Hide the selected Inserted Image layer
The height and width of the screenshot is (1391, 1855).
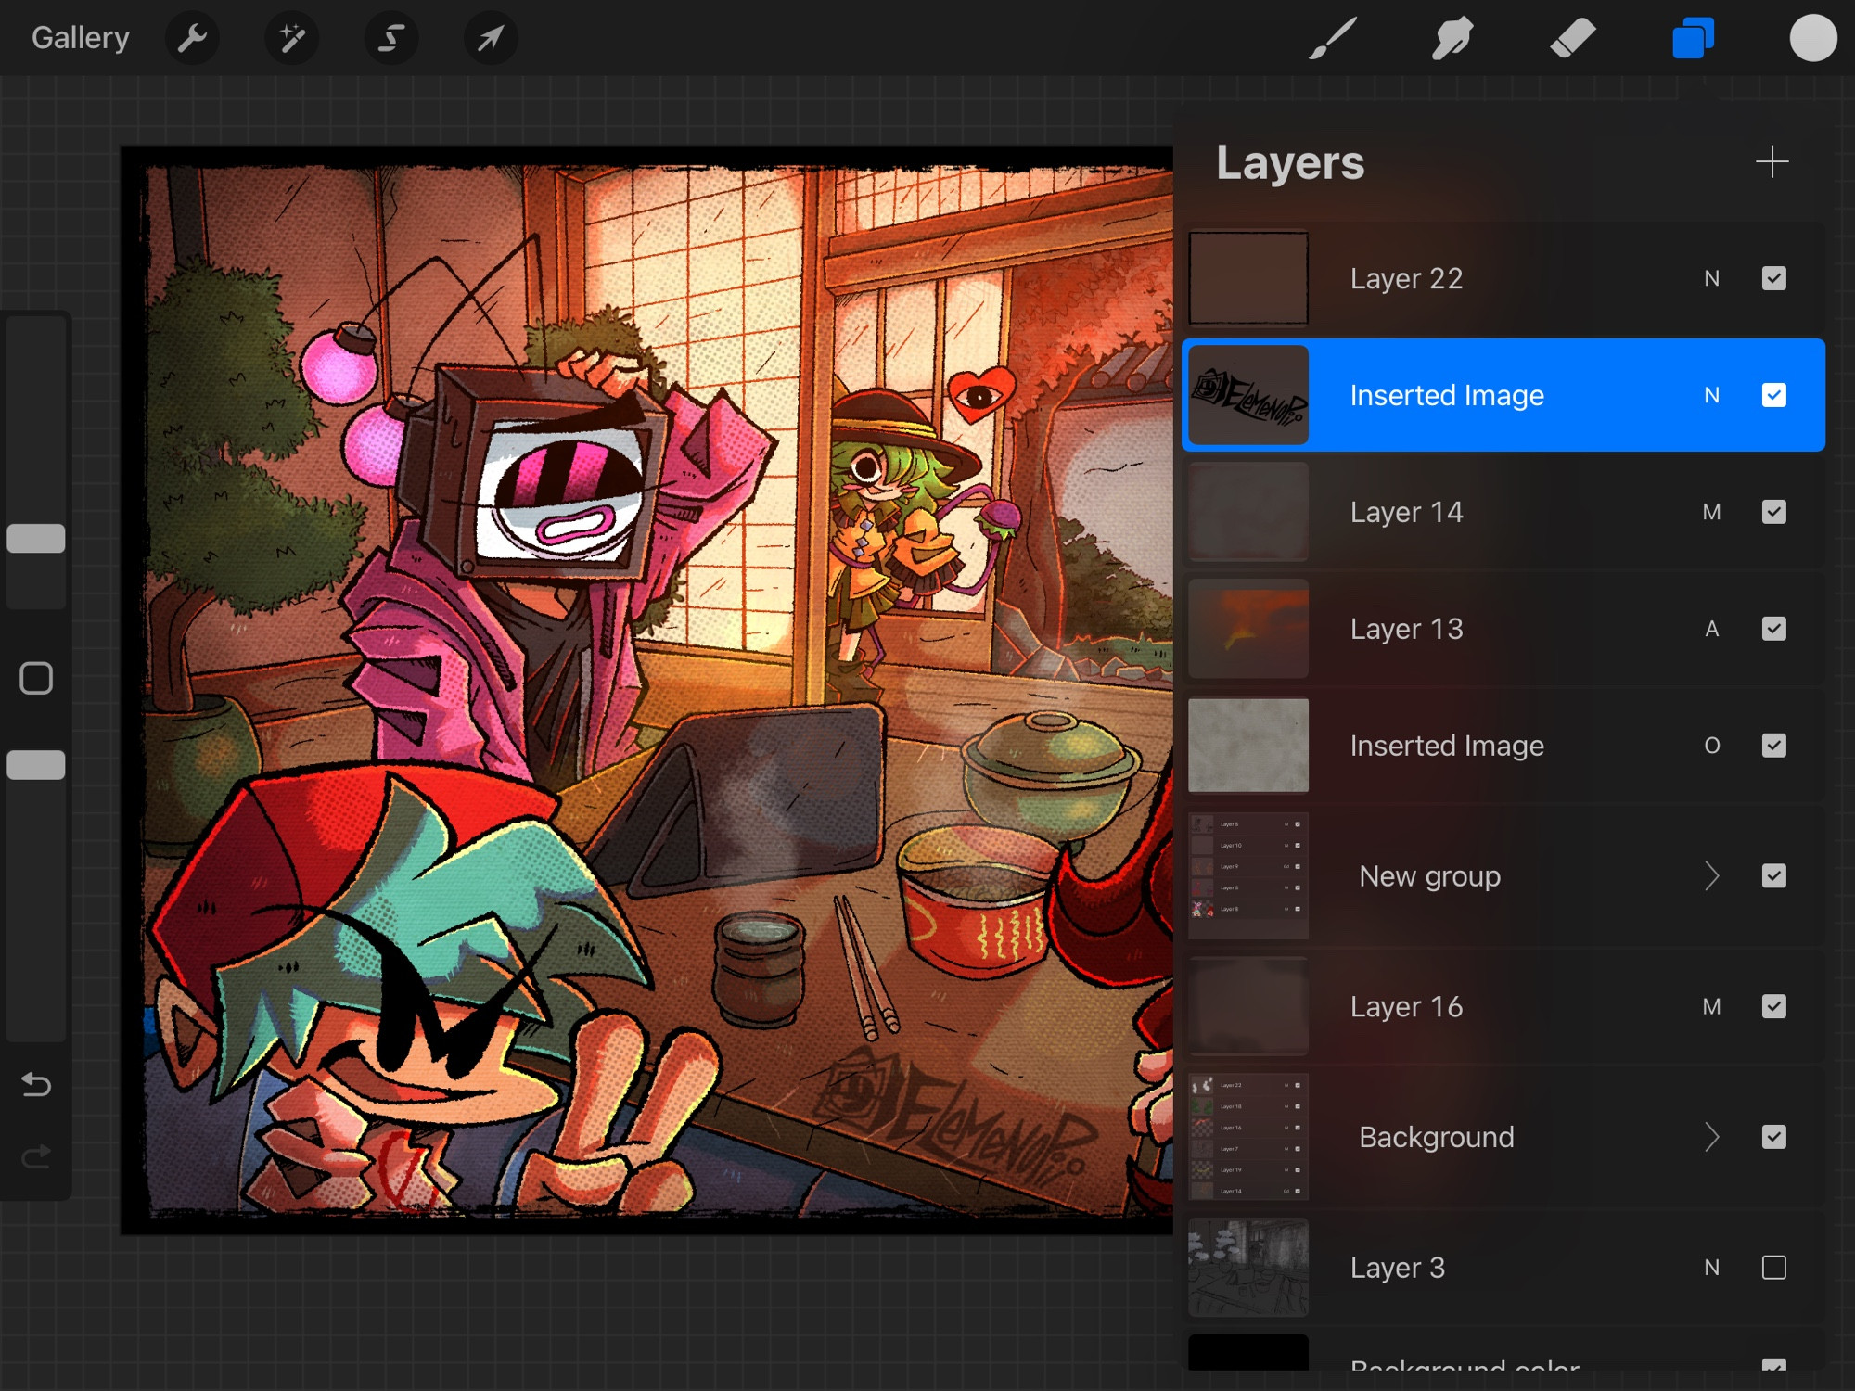[x=1773, y=395]
